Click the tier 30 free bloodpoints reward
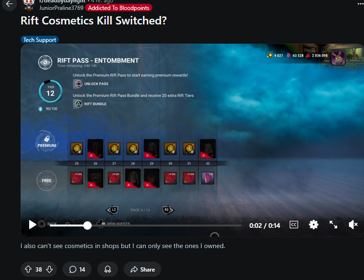This screenshot has height=280, width=364. (170, 178)
